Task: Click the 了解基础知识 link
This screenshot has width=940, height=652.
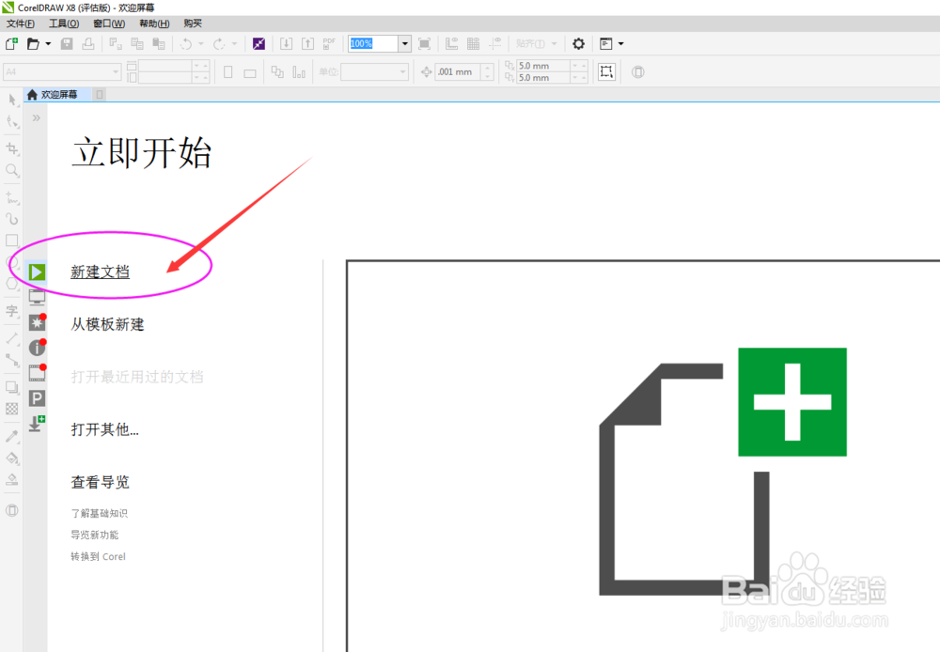Action: pos(100,514)
